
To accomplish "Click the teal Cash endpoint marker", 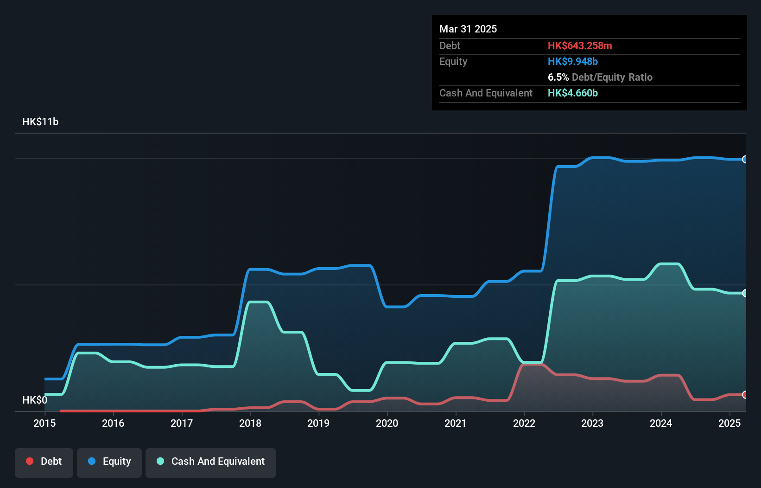I will (745, 293).
